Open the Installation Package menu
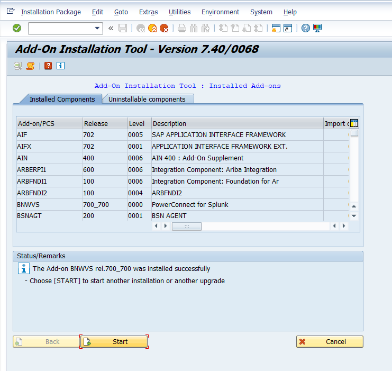The width and height of the screenshot is (392, 371). tap(51, 12)
